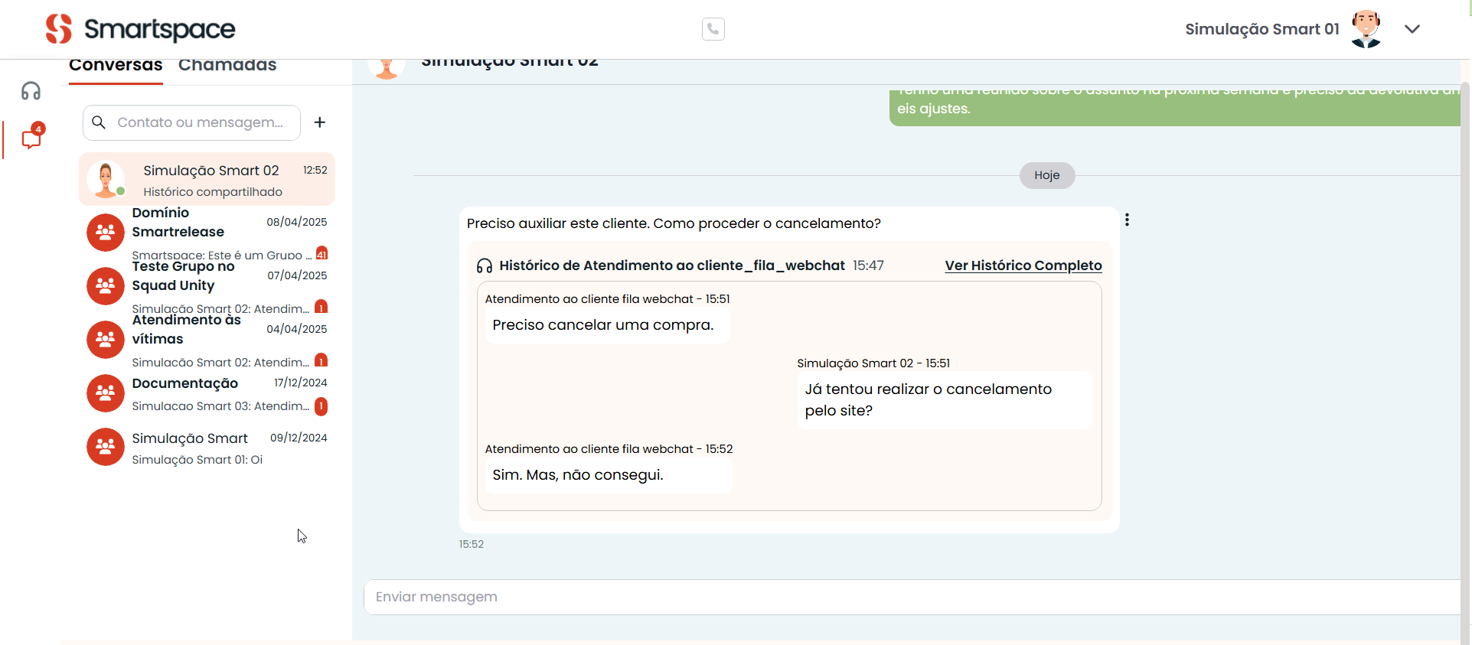Click the phone call icon in header

click(713, 29)
